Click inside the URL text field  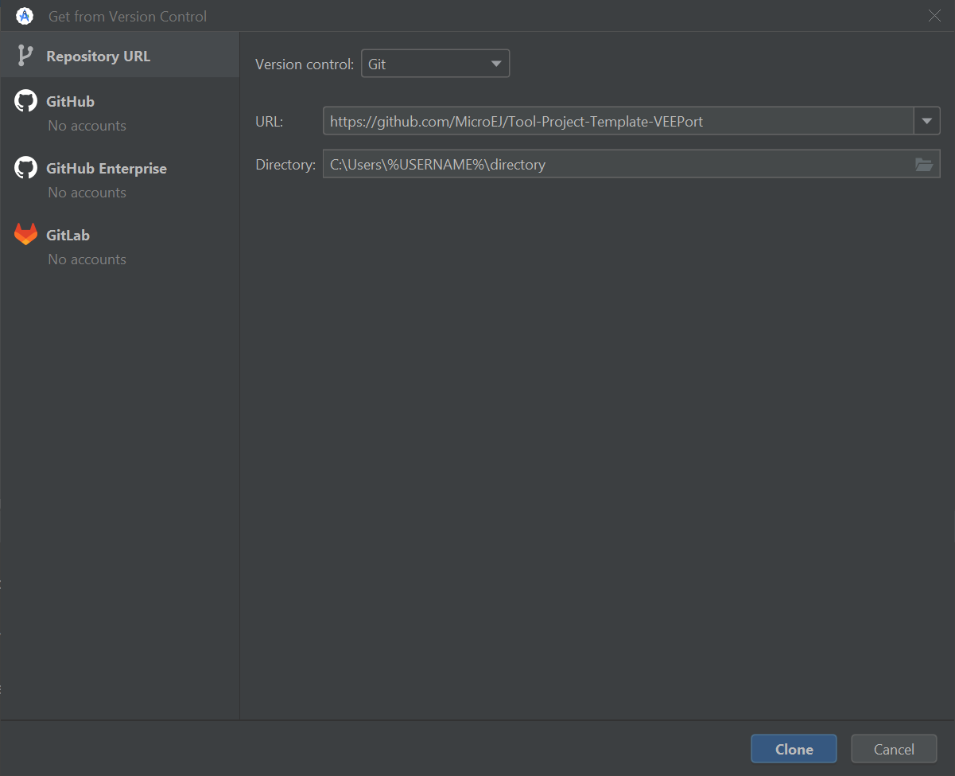616,122
